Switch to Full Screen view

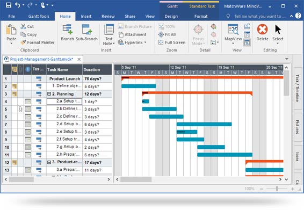point(172,42)
